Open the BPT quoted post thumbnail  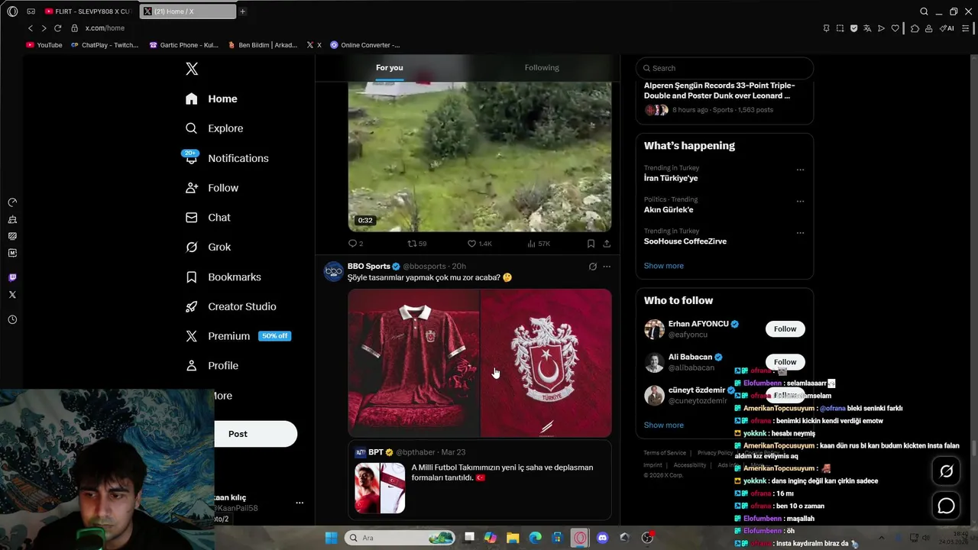click(x=380, y=488)
